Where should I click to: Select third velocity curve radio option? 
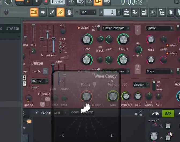tap(60, 52)
